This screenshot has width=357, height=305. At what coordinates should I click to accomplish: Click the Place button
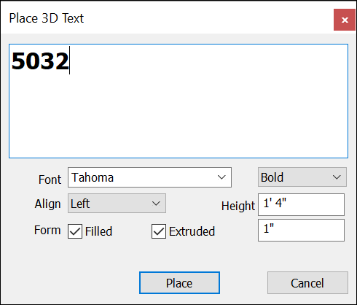click(x=179, y=283)
